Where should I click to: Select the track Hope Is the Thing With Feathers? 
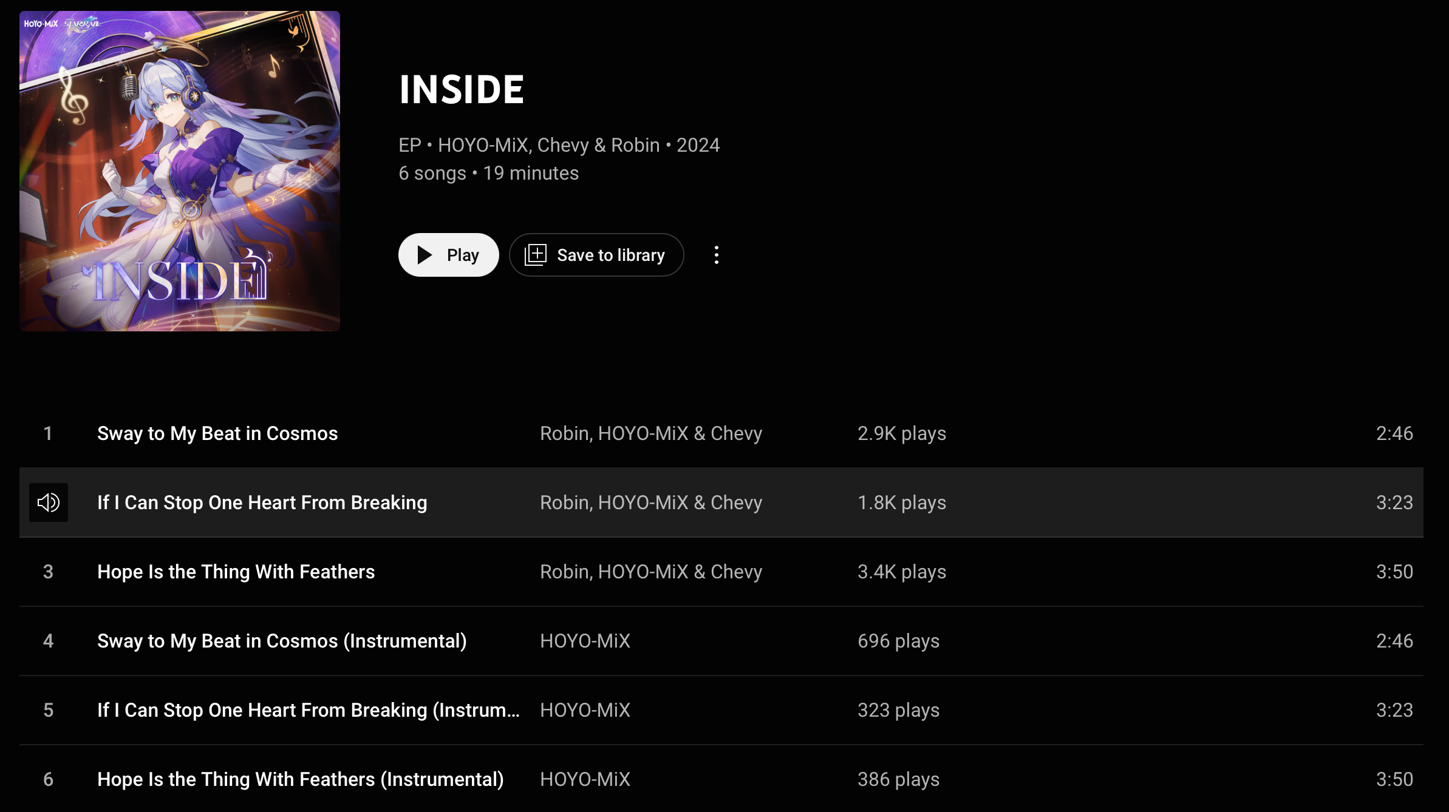click(x=236, y=571)
